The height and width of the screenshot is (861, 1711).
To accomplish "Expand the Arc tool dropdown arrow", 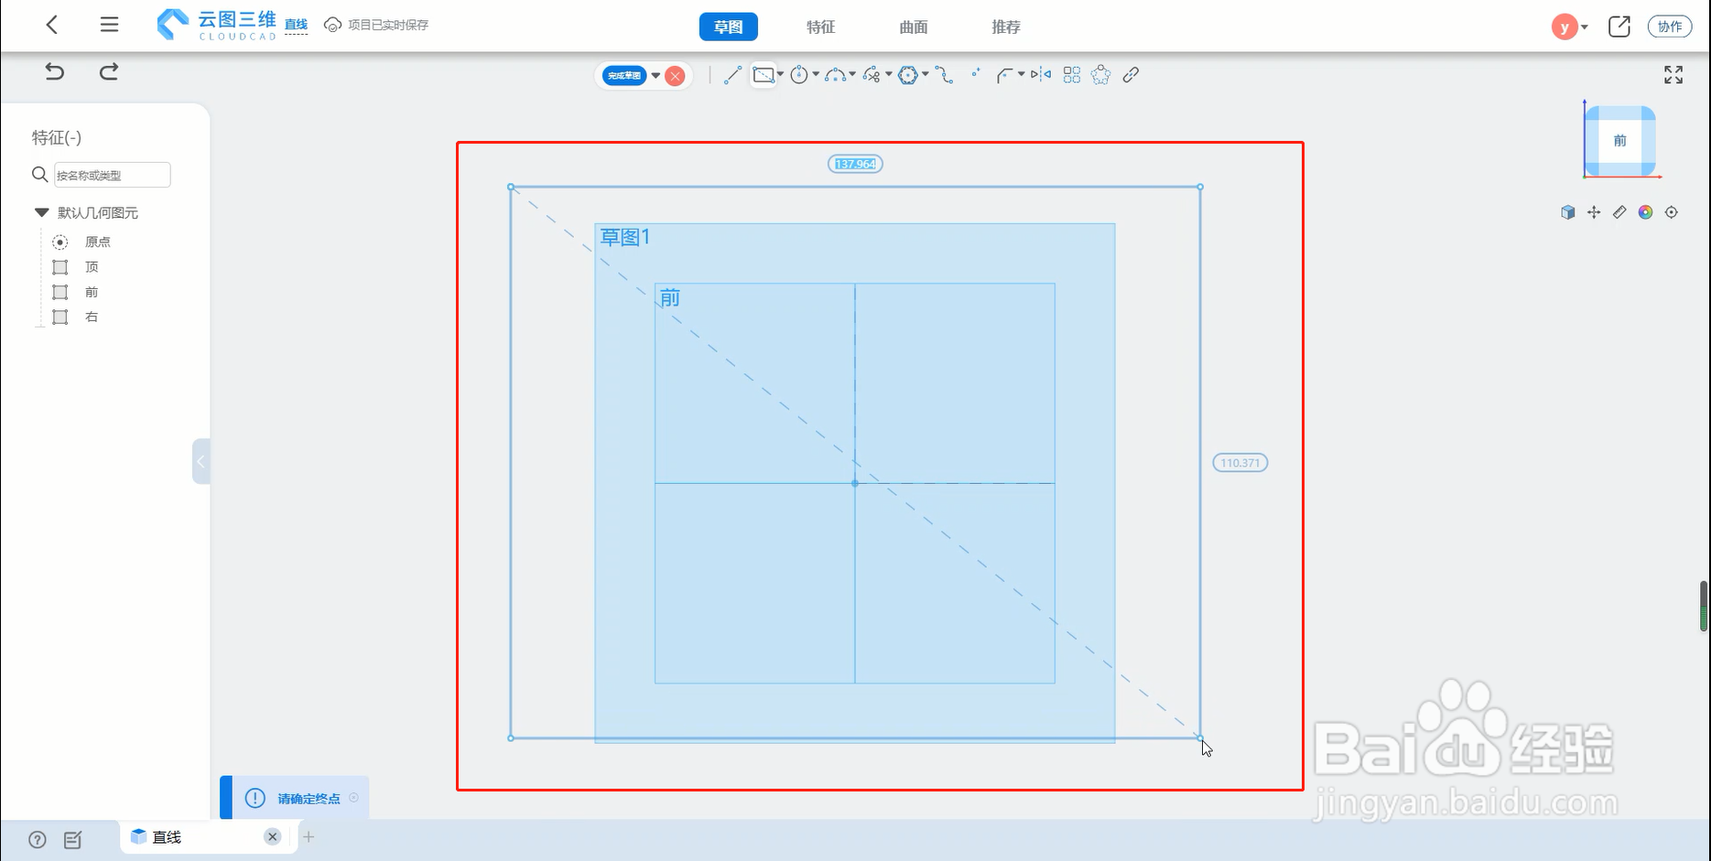I will click(852, 75).
